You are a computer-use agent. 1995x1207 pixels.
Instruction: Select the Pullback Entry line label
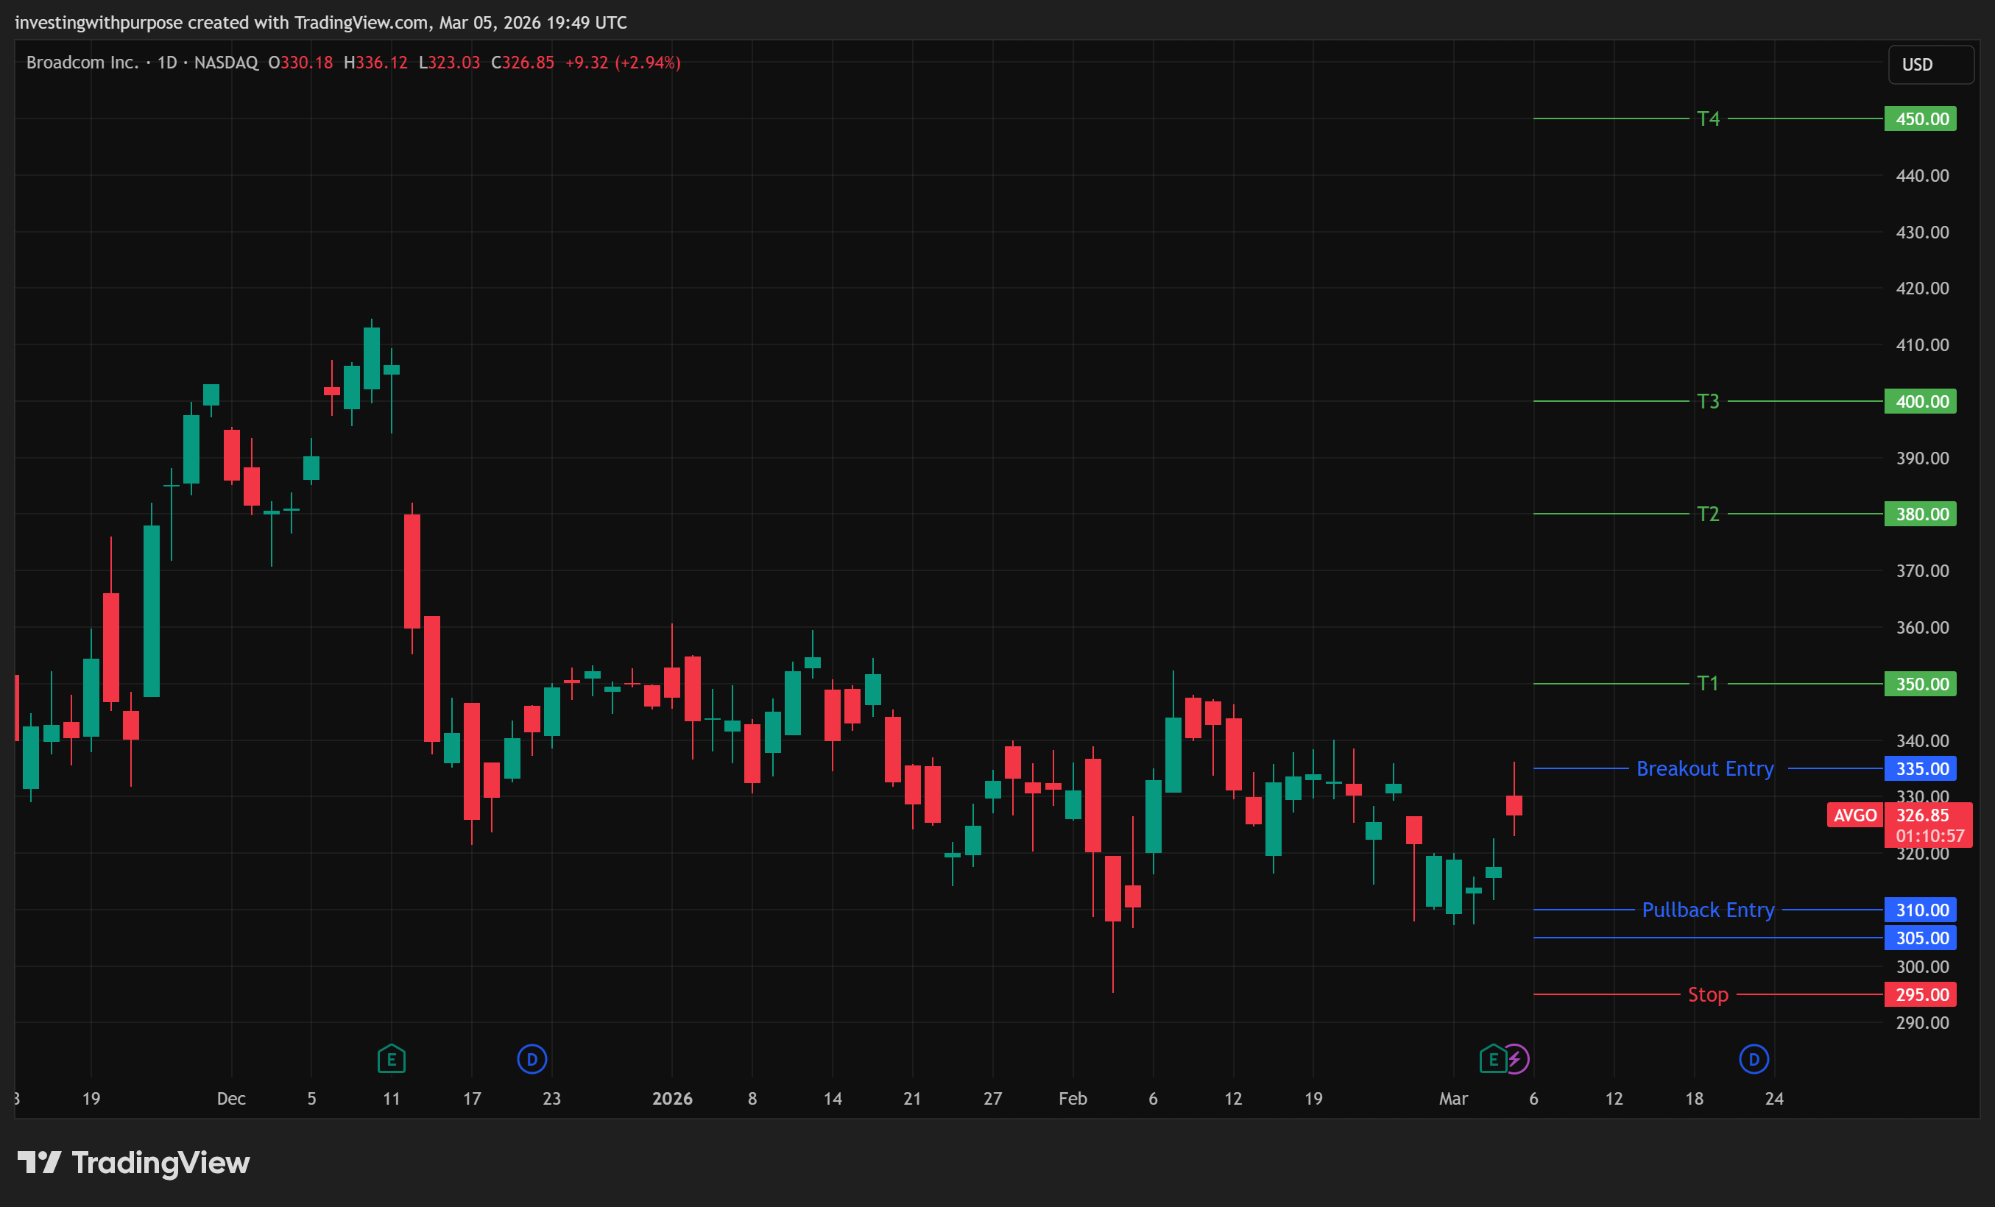pyautogui.click(x=1708, y=910)
